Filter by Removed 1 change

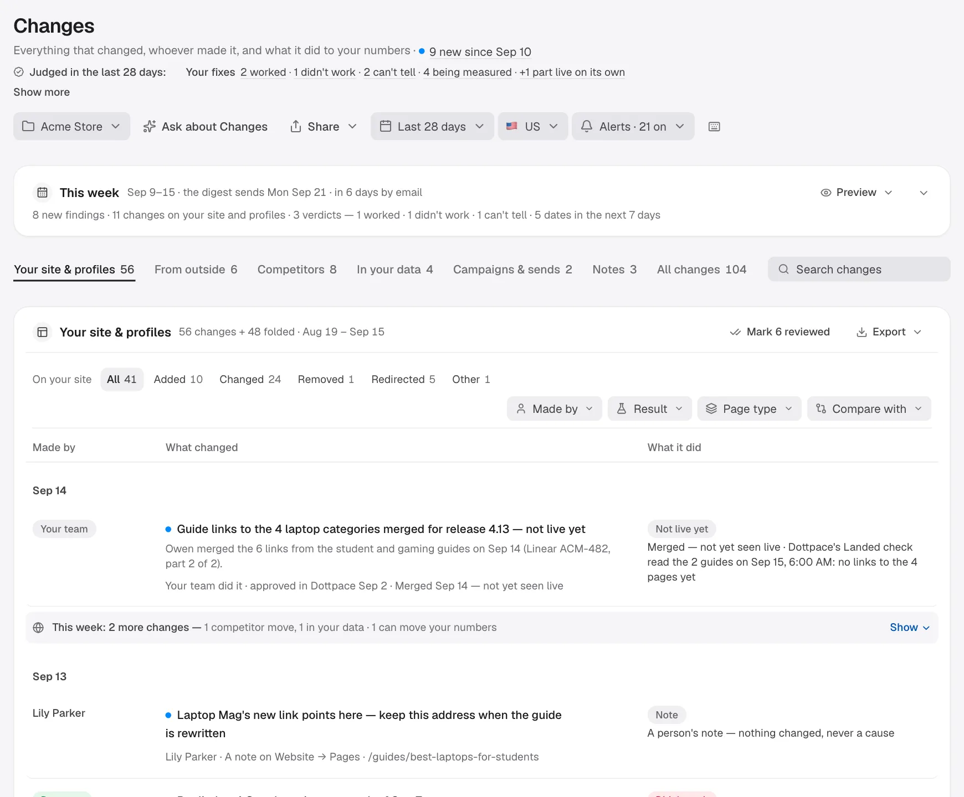pos(326,380)
